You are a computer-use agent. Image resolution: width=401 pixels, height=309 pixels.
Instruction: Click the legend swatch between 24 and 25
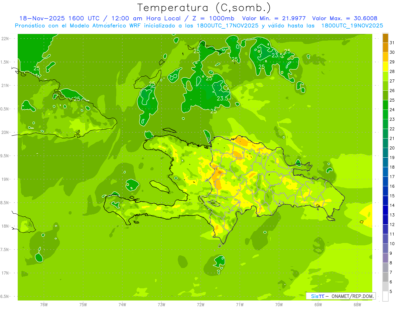[385, 105]
